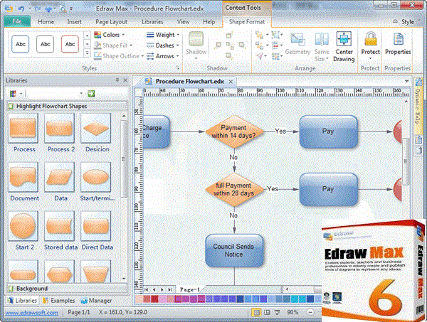Open the line Weight dropdown
Viewport: 427px width, 322px height.
(x=163, y=35)
